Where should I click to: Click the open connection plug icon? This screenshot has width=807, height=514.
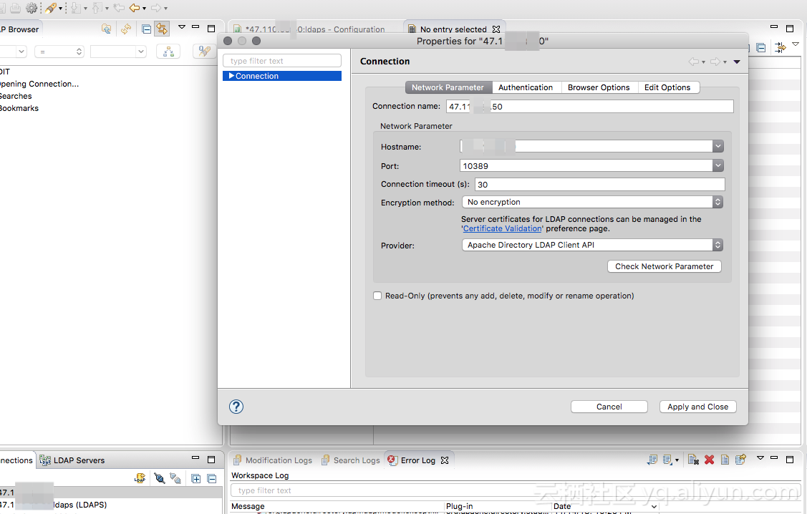click(160, 478)
